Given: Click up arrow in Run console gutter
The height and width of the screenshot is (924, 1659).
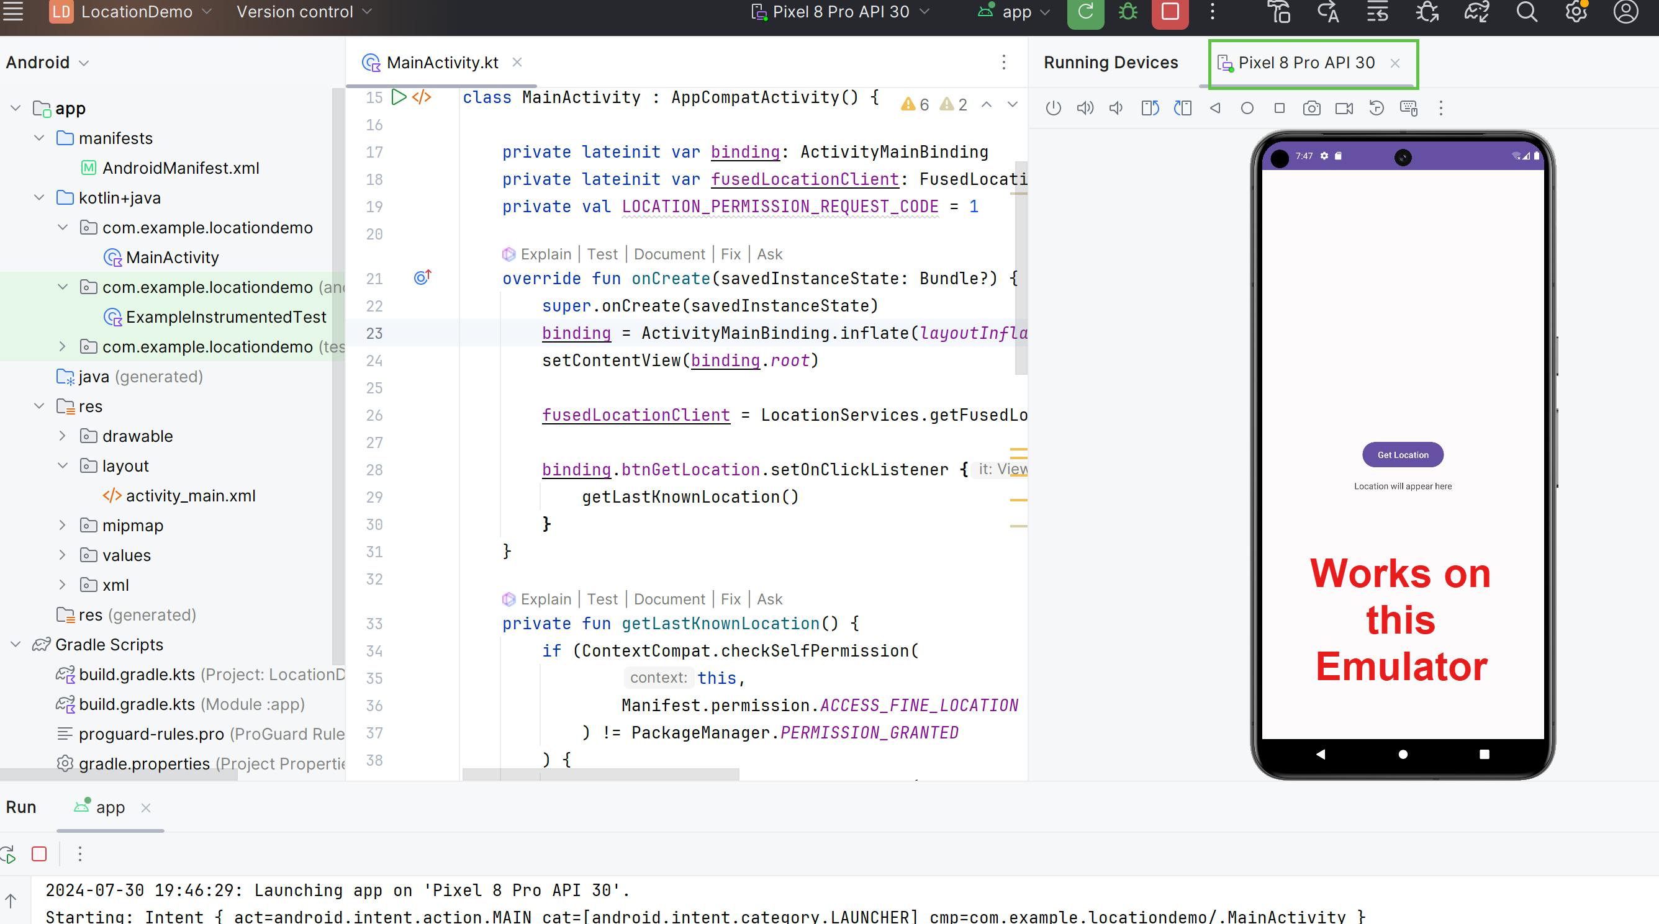Looking at the screenshot, I should point(11,901).
